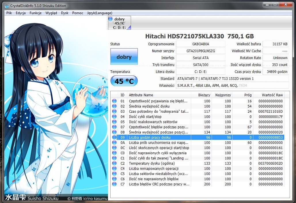Viewport: 296px width, 203px height.
Task: Click the CrystalDiskInfo title bar icon
Action: 7,6
